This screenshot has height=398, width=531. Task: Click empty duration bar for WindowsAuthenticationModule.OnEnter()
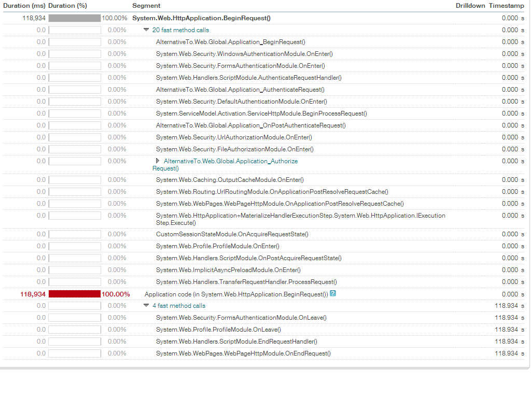75,54
